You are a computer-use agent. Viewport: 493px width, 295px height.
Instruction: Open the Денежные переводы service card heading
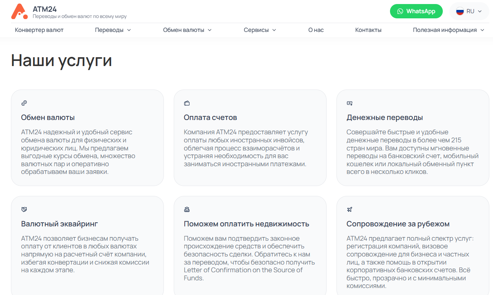(x=385, y=117)
